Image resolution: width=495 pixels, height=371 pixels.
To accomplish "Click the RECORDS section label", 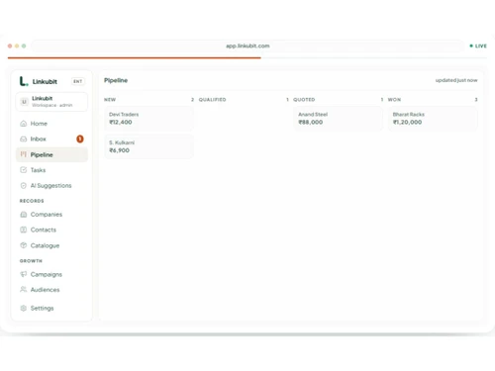I will click(32, 201).
